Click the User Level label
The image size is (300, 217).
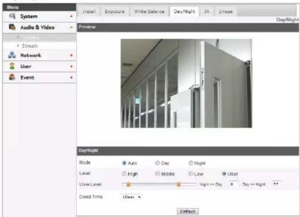pos(90,184)
